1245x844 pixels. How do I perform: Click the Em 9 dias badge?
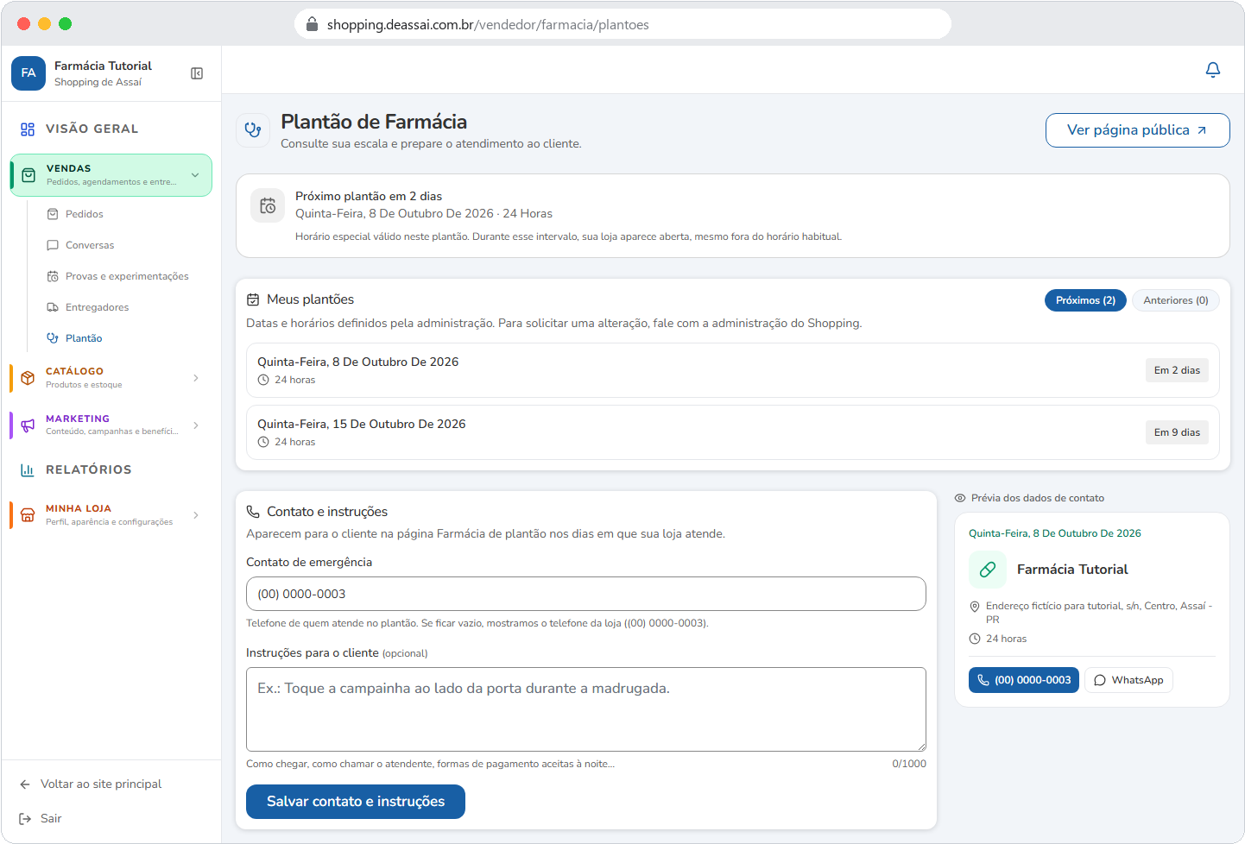click(x=1177, y=432)
